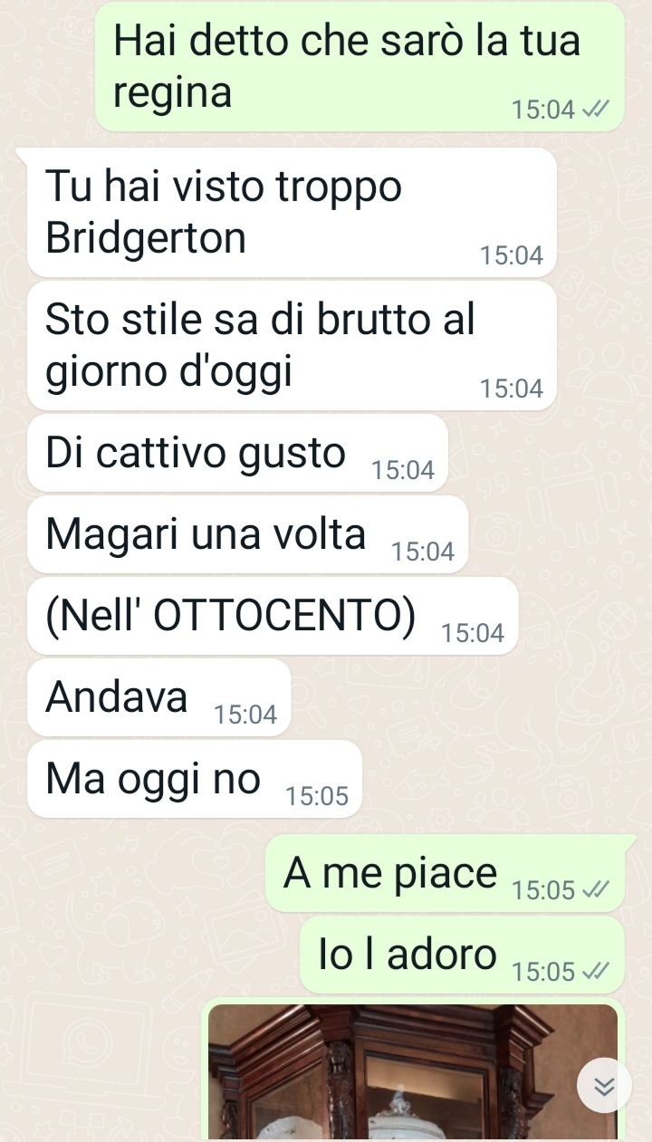Image resolution: width=652 pixels, height=1142 pixels.
Task: Tap the 15:05 timestamp on "Ma oggi no"
Action: click(x=317, y=797)
